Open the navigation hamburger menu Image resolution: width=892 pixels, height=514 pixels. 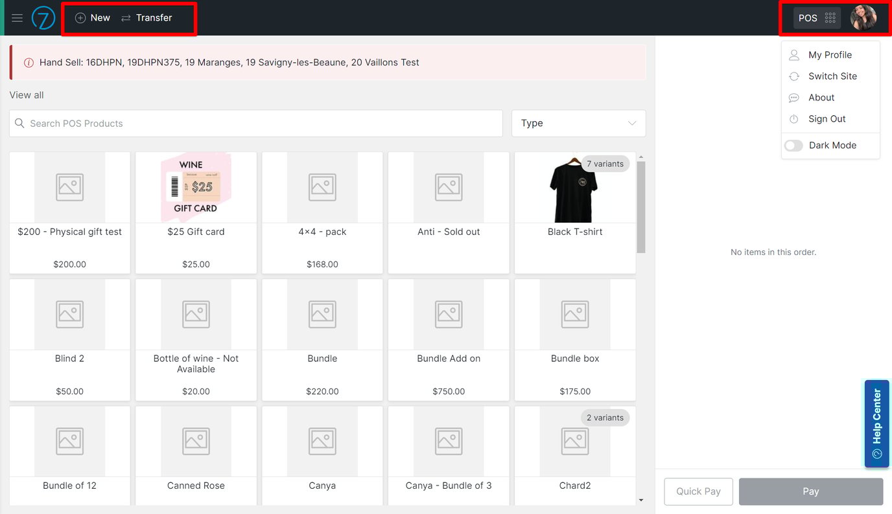(x=17, y=17)
